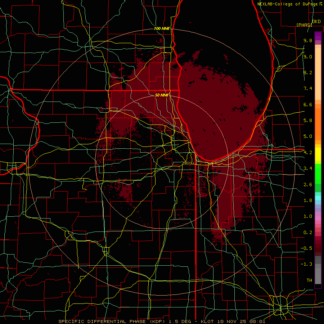Click the cyan color scale band
The width and height of the screenshot is (324, 324).
coord(318,198)
